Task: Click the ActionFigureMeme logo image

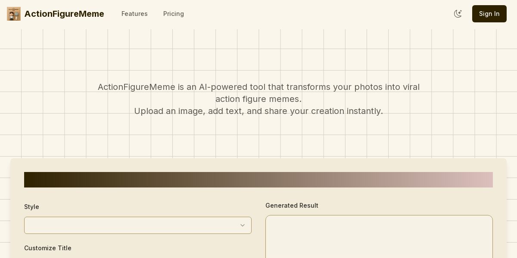Action: 14,14
